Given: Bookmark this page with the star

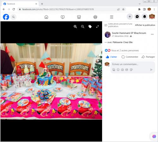Looking at the screenshot, I should pos(123,9).
